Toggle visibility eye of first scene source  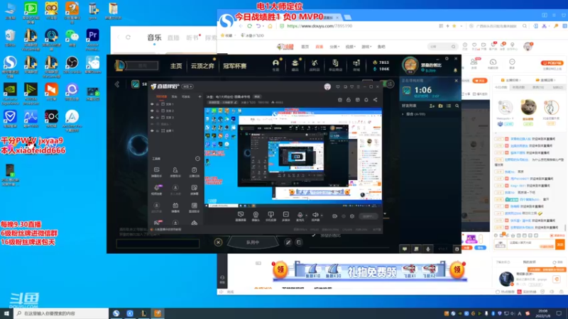152,104
